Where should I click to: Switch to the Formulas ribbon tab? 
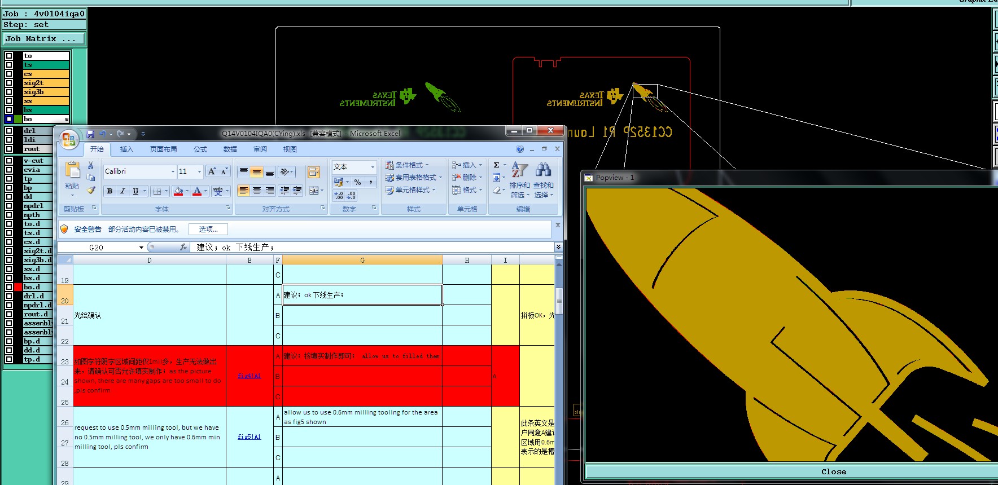pyautogui.click(x=200, y=149)
